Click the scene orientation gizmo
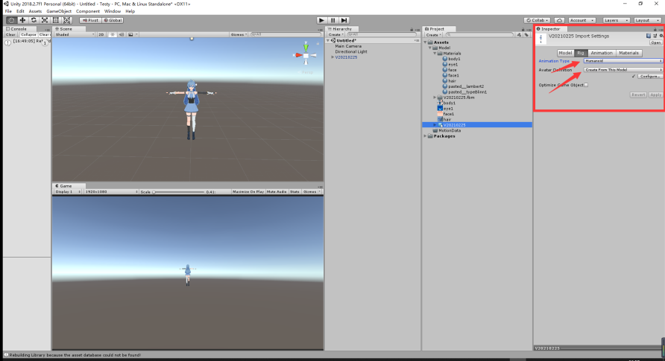Viewport: 665px width, 361px height. point(306,55)
